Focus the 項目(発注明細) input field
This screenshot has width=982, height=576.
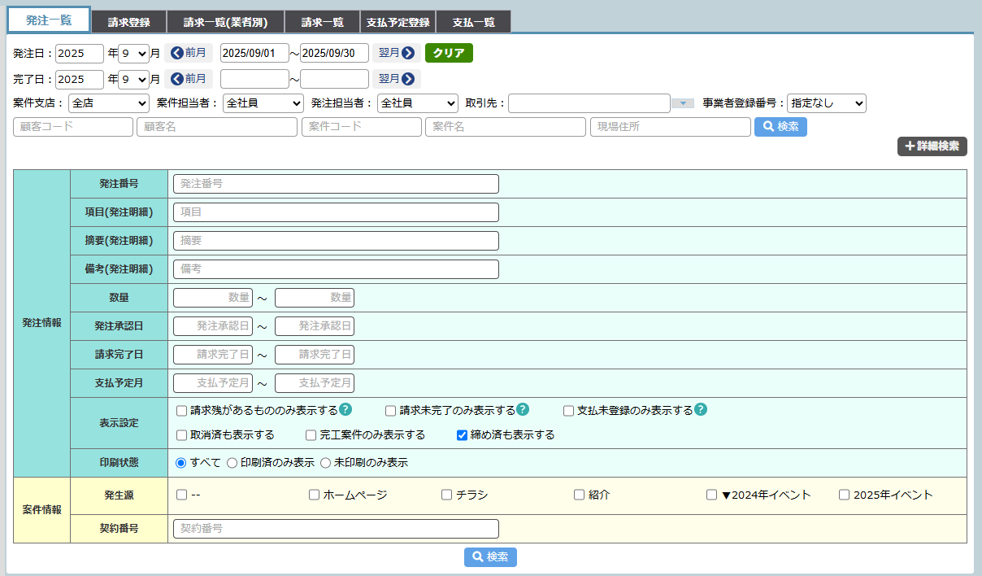pyautogui.click(x=336, y=212)
